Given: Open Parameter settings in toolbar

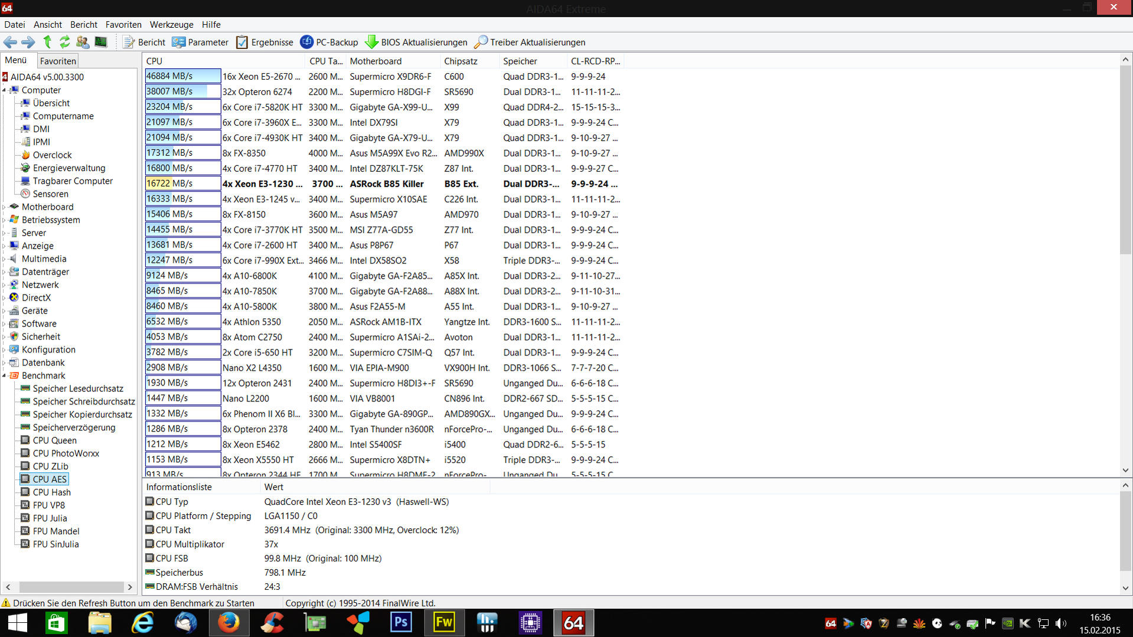Looking at the screenshot, I should tap(200, 42).
